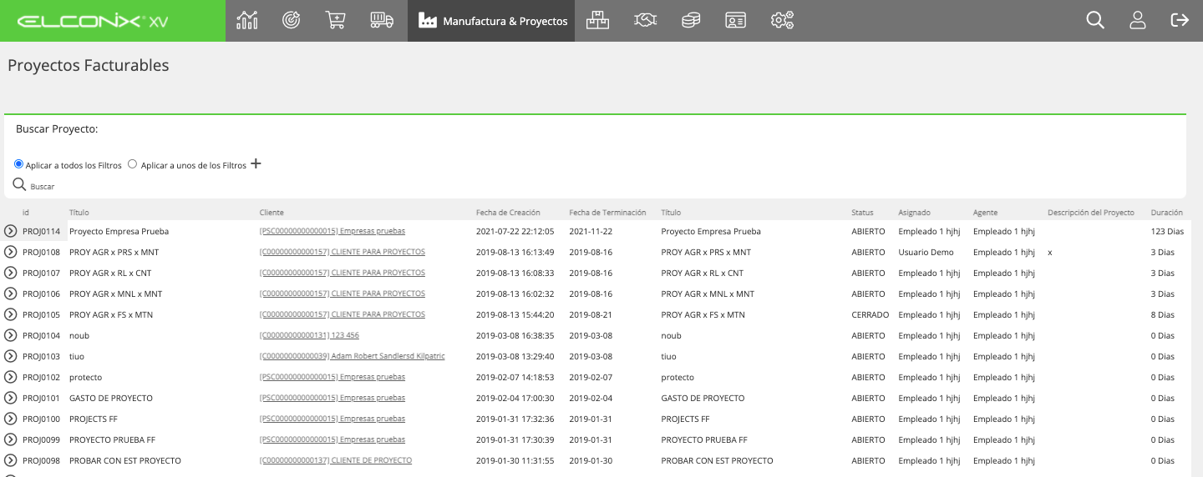This screenshot has height=477, width=1203.
Task: Sort by the Status column header
Action: [x=862, y=213]
